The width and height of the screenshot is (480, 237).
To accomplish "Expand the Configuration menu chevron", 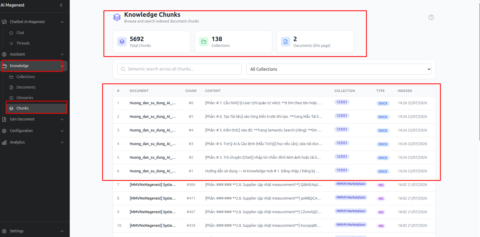I will (x=62, y=131).
